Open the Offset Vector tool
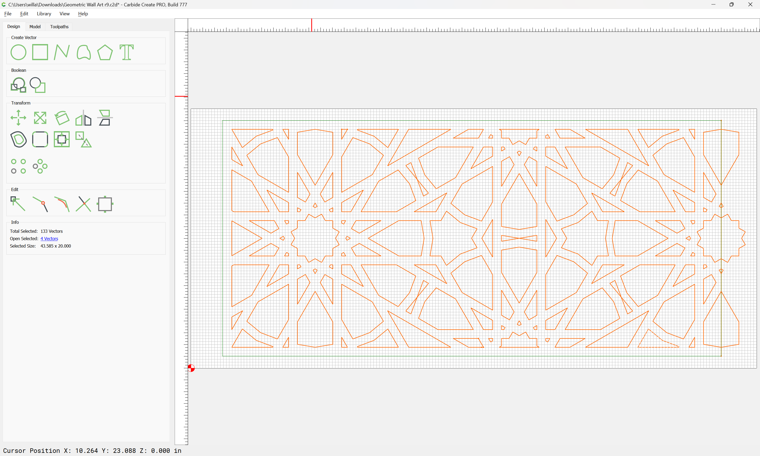Image resolution: width=760 pixels, height=456 pixels. click(18, 140)
